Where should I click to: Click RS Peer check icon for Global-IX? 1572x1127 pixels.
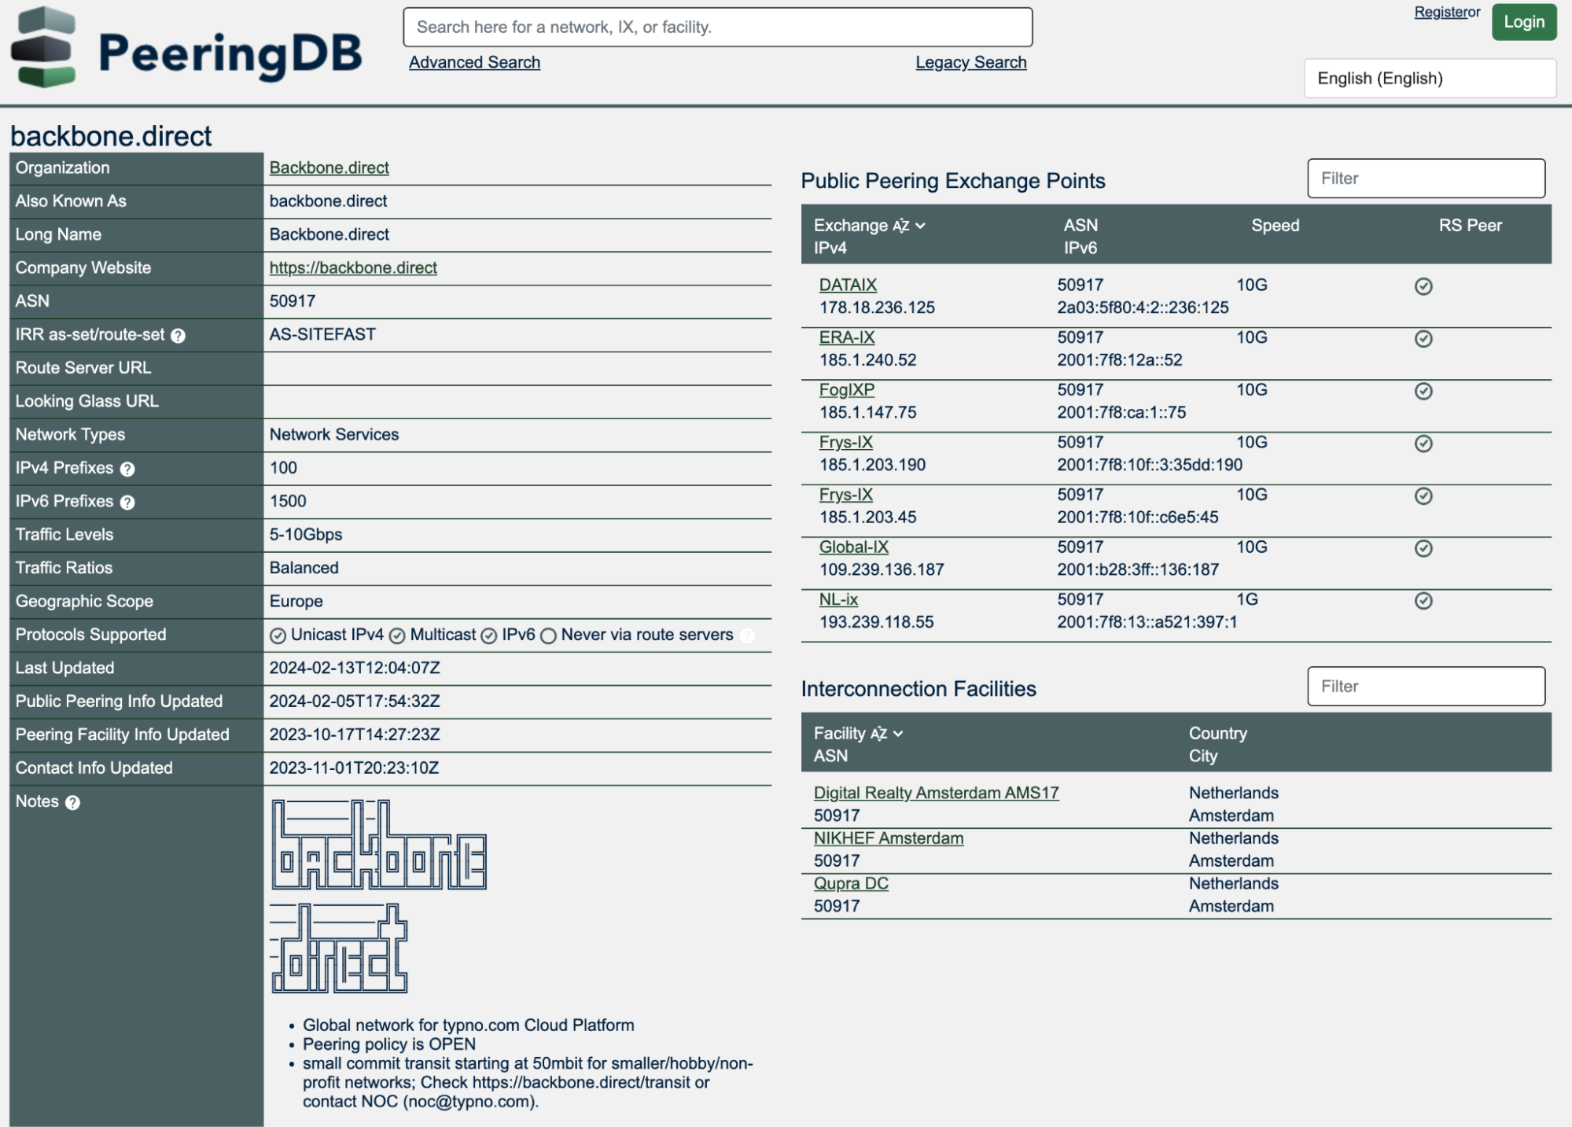point(1423,548)
